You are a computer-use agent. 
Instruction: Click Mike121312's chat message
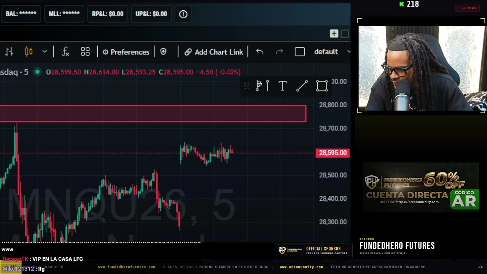point(24,269)
